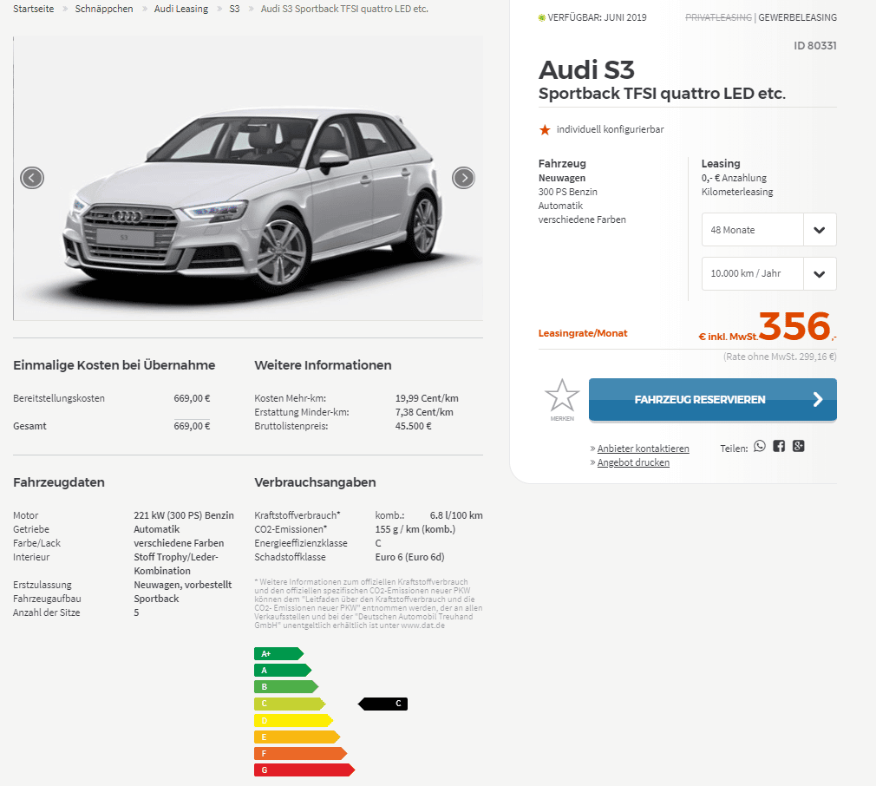Image resolution: width=876 pixels, height=786 pixels.
Task: Show the previous car image
Action: tap(32, 178)
